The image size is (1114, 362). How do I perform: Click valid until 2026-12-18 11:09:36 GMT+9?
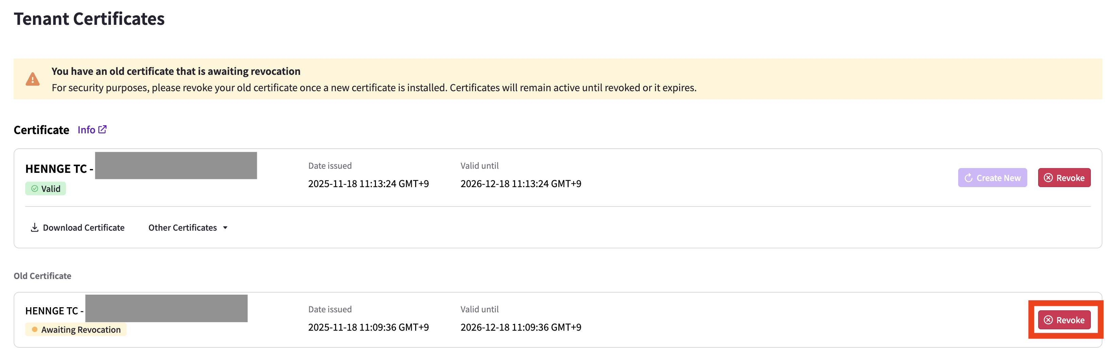coord(521,327)
